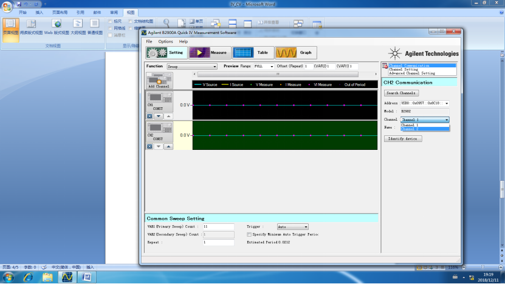This screenshot has height=284, width=505.
Task: Open the Address USB0 dropdown
Action: point(425,103)
